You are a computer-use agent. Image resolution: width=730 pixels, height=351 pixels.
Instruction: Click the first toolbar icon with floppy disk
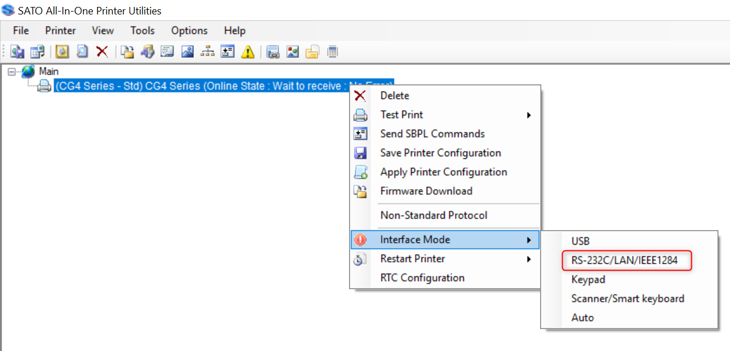pos(17,52)
